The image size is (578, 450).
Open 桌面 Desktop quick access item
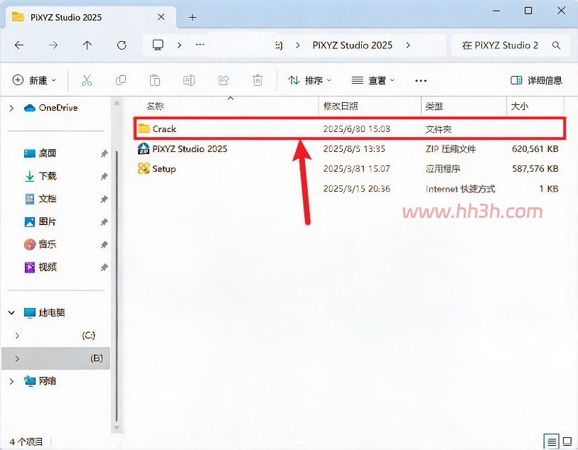point(41,153)
